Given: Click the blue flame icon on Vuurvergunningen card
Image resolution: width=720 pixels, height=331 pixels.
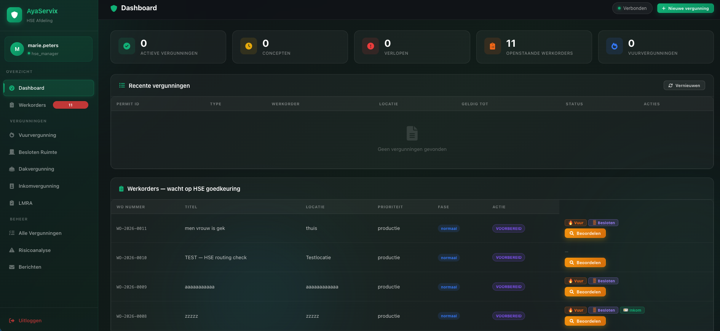Looking at the screenshot, I should (x=614, y=46).
